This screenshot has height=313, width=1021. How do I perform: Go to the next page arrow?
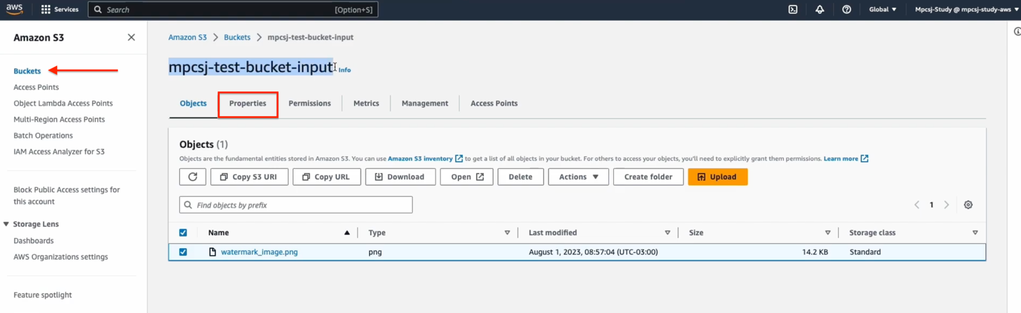coord(947,205)
